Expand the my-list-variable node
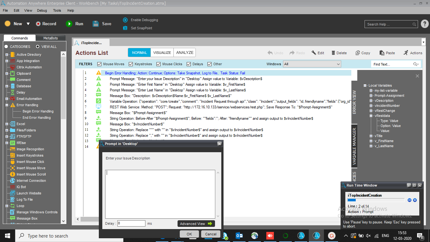Screen dimensions: 430x242 tap(371, 90)
